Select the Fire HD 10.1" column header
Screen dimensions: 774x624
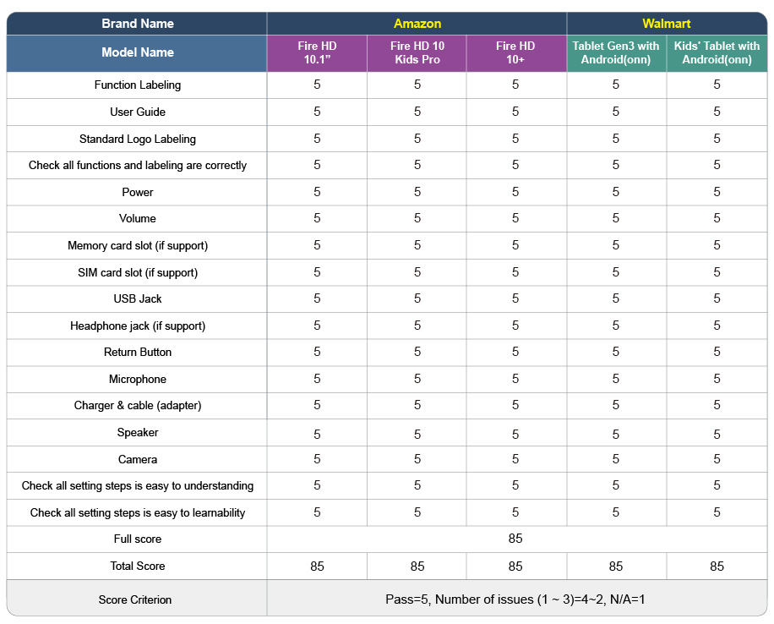pos(317,53)
